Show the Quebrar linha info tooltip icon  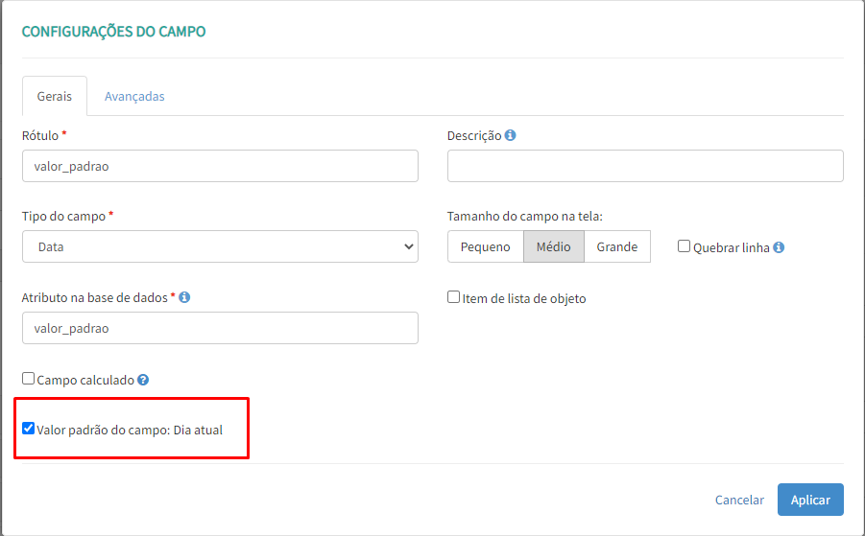[779, 247]
